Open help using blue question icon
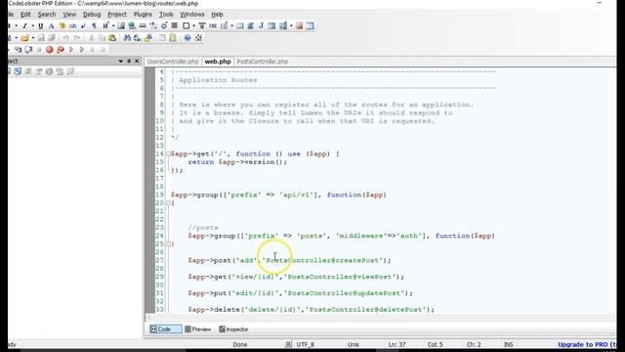 187,38
